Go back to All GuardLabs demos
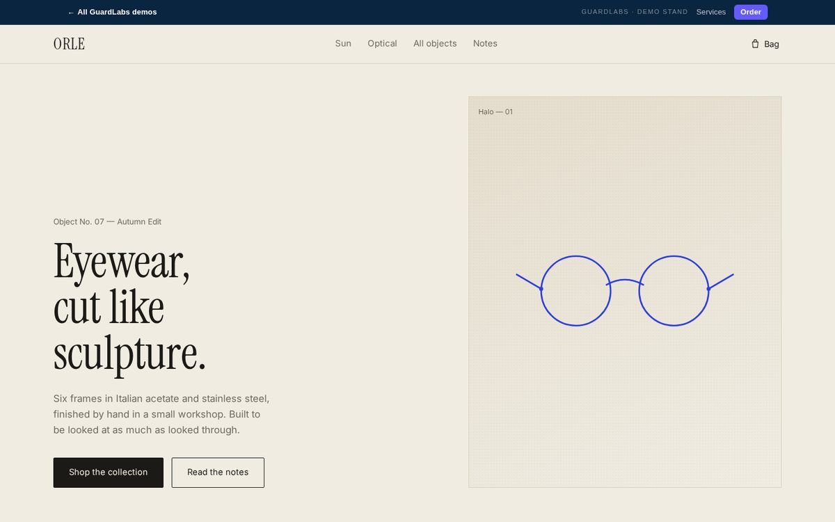Screen dimensions: 835x522 point(112,12)
